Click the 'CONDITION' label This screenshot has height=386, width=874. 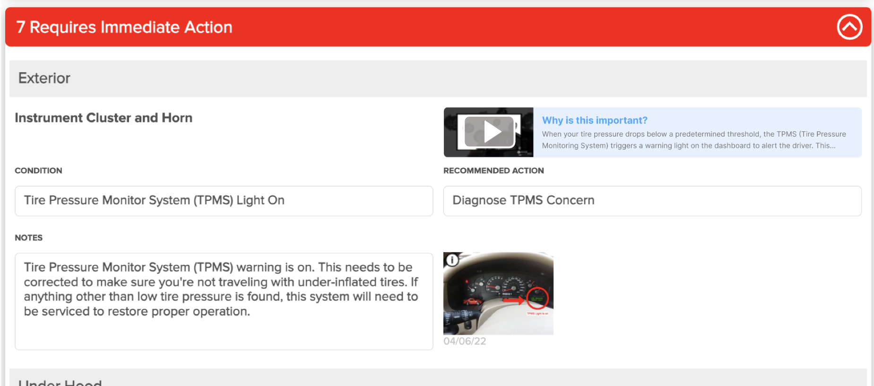(x=38, y=171)
